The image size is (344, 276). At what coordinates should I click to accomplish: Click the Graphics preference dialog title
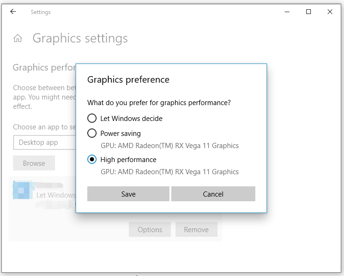click(x=128, y=79)
